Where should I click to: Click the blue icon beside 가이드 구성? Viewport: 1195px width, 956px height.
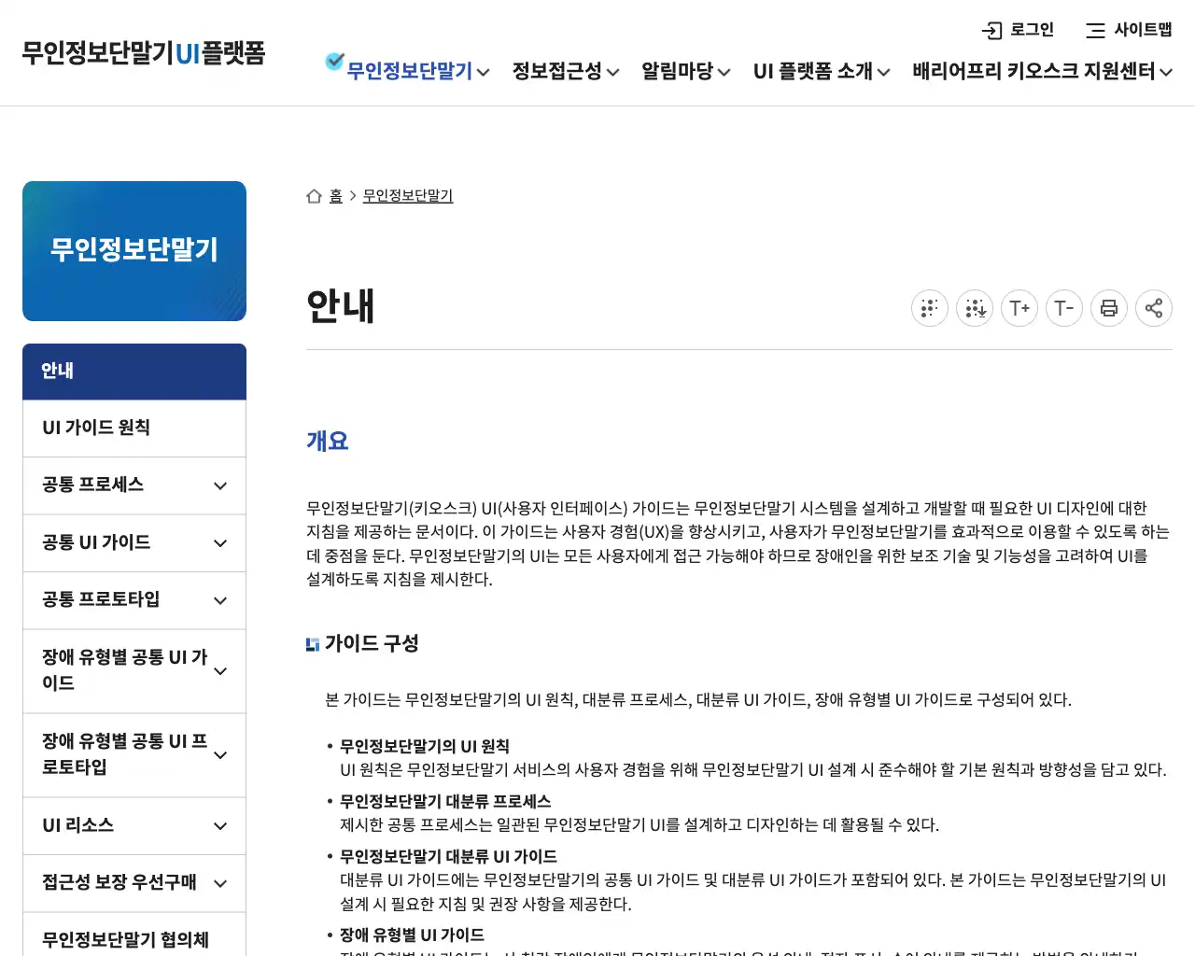pos(312,643)
